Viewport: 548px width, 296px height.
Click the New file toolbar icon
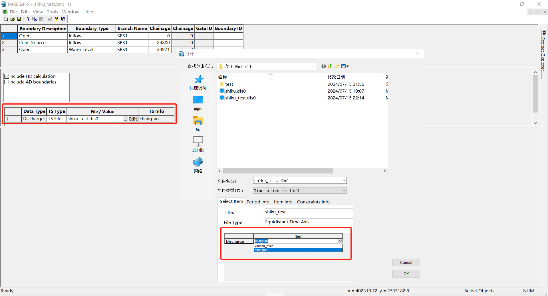point(6,19)
